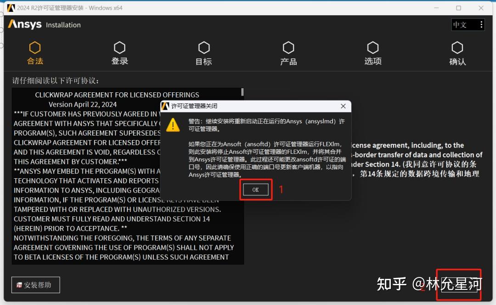Switch to the 登录 installation step
Viewport: 496px width, 305px height.
pos(119,47)
